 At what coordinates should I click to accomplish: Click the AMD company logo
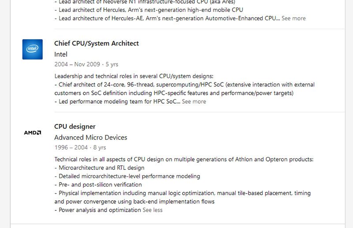click(x=32, y=133)
